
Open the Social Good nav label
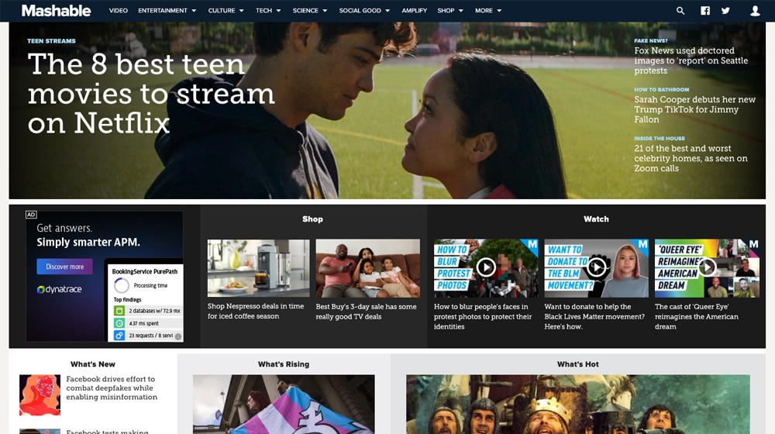tap(360, 10)
